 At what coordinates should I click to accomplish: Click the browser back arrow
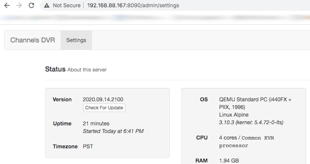coord(7,6)
